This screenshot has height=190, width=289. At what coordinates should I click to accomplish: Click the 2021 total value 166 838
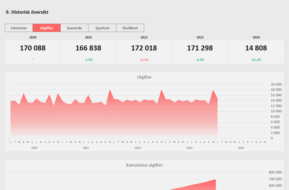coord(88,48)
